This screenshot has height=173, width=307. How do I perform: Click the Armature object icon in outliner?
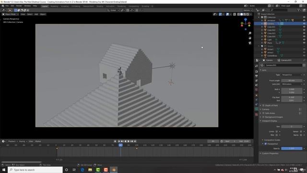pos(265,20)
